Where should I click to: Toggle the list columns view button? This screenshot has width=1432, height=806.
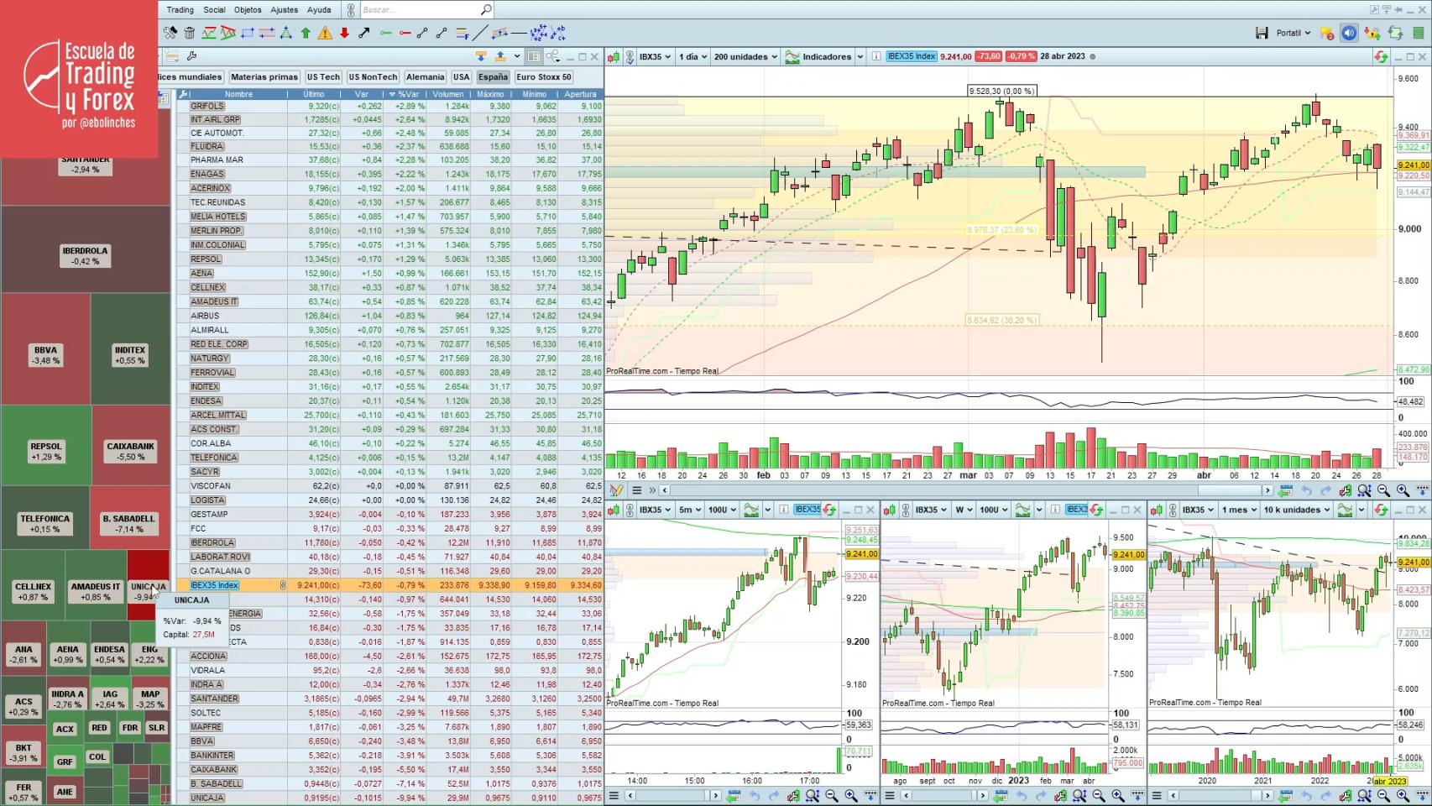534,56
